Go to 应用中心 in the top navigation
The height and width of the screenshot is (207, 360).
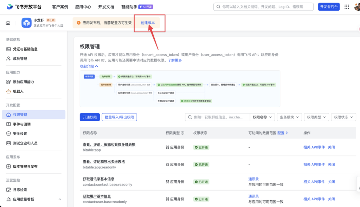(83, 7)
